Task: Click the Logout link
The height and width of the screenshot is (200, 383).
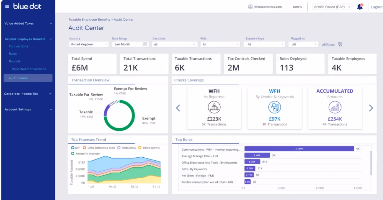Action: tap(377, 6)
